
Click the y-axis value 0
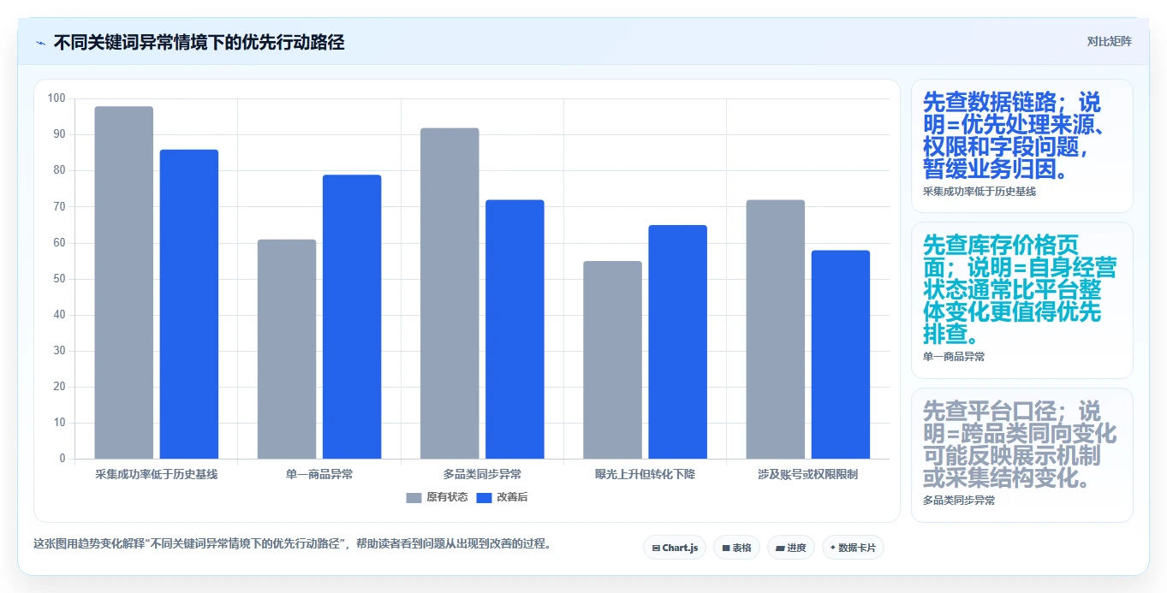[63, 459]
